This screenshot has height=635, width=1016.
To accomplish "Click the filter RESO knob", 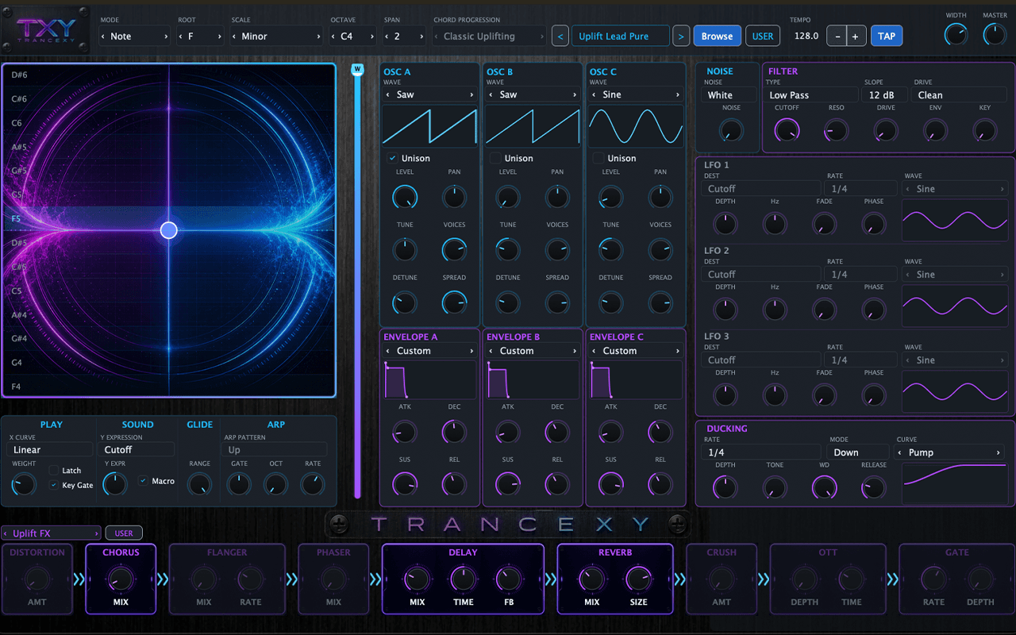I will point(836,130).
